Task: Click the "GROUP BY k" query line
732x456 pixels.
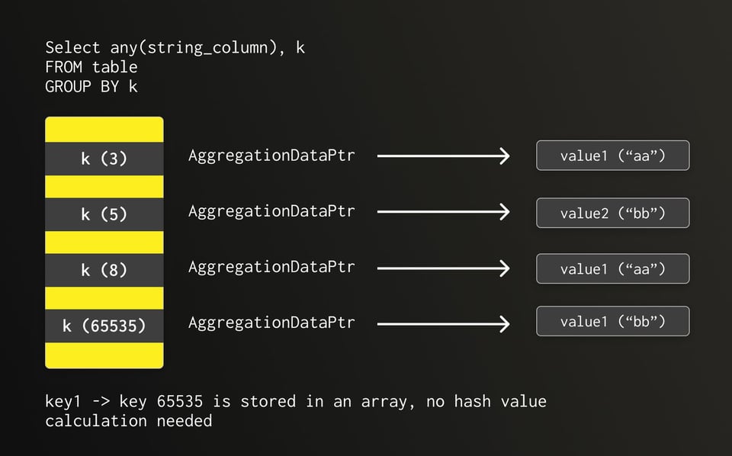Action: [x=91, y=86]
